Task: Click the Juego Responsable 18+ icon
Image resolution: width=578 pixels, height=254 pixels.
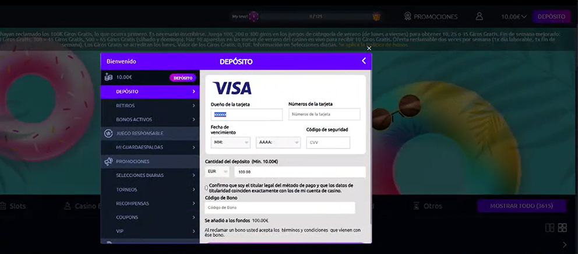Action: click(108, 133)
